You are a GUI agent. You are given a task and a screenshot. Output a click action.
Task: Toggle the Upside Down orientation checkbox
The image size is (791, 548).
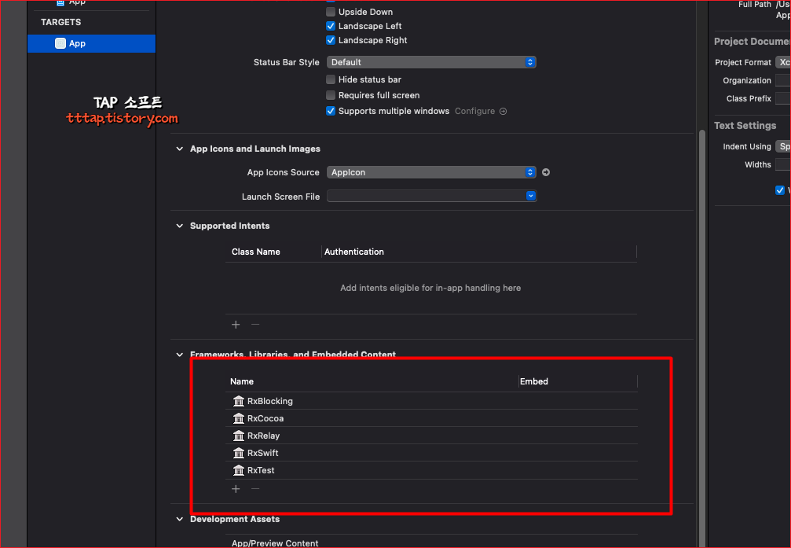(x=331, y=12)
